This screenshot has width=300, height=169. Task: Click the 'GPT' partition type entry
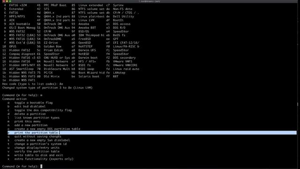coord(116,39)
